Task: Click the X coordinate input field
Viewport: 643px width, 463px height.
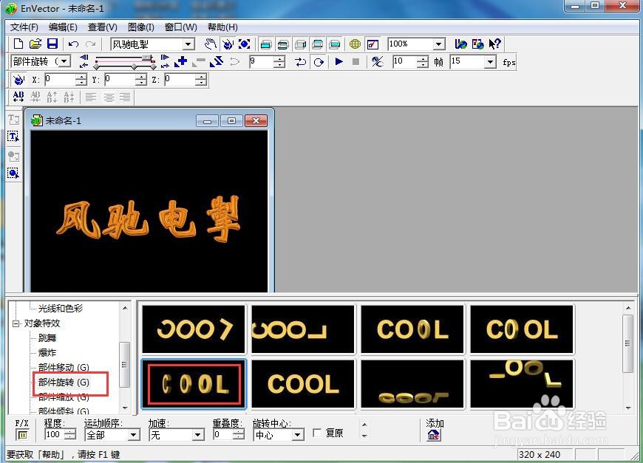Action: click(x=61, y=80)
